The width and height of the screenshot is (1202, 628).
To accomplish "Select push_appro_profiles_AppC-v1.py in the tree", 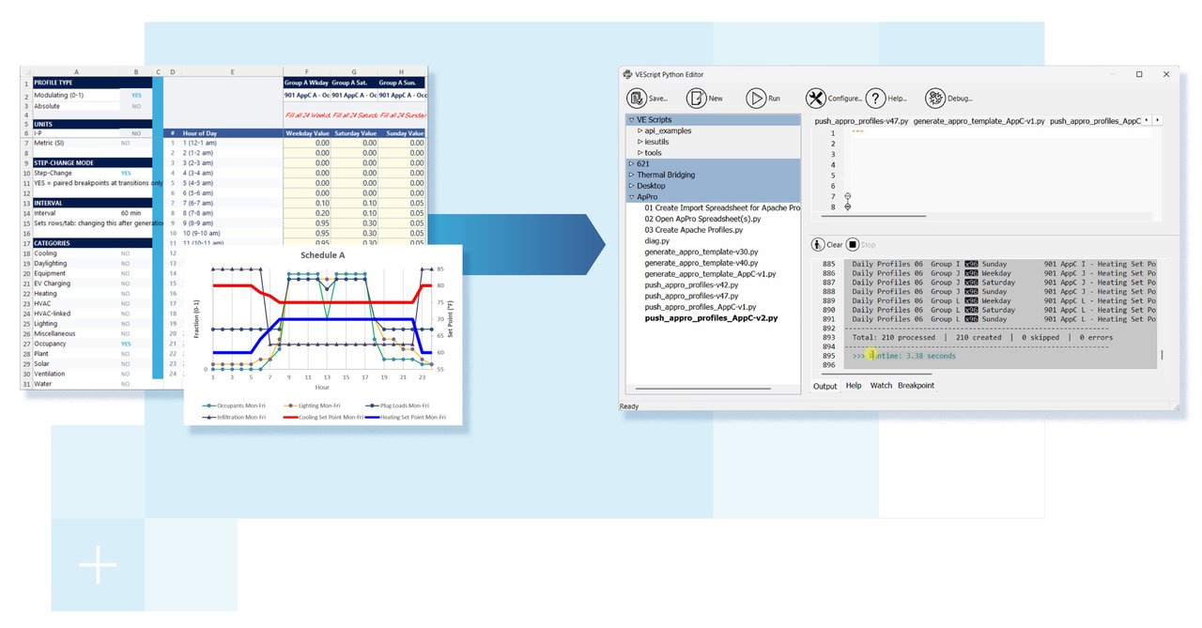I will tap(701, 308).
